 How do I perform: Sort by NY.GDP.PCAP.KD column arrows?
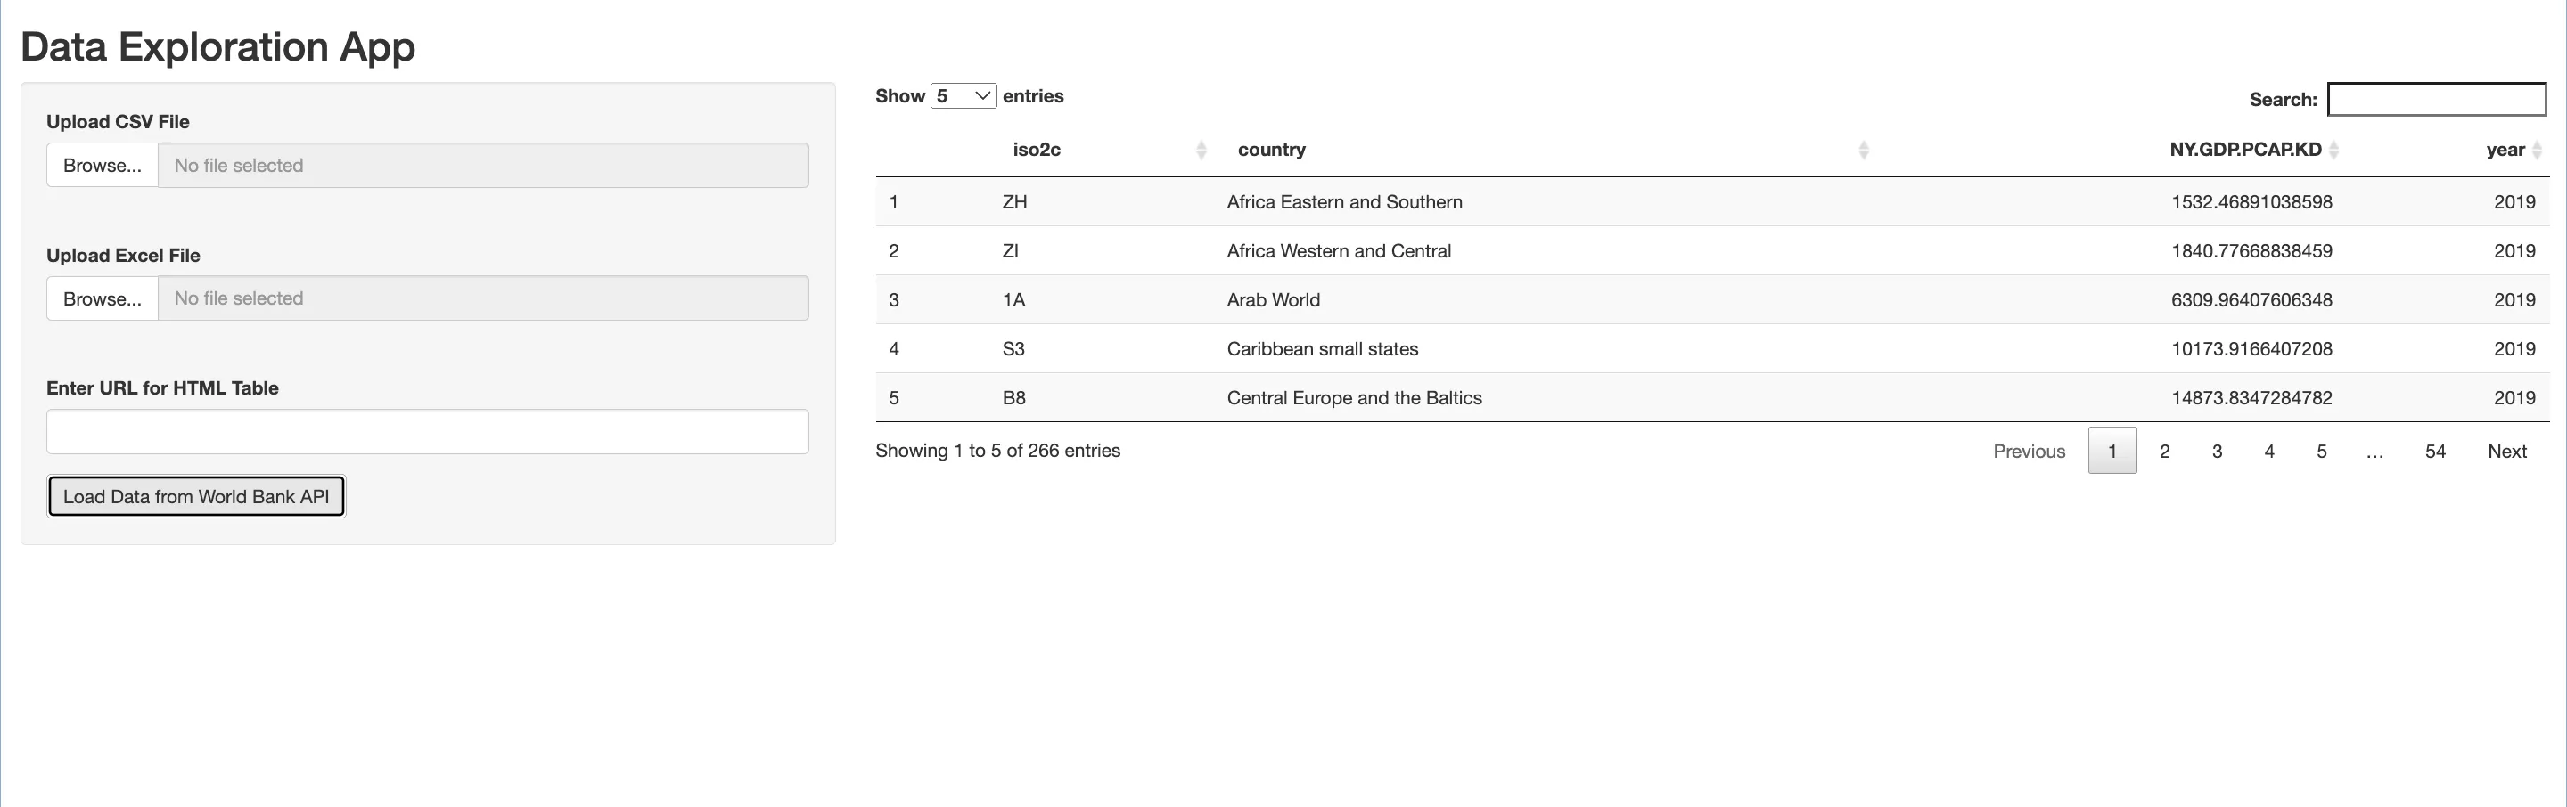[2333, 151]
